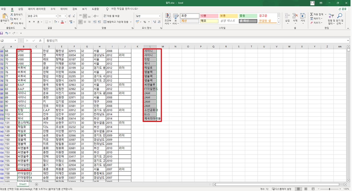Image resolution: width=352 pixels, height=191 pixels.
Task: Switch to Page Layout view in status bar
Action: tap(306, 189)
